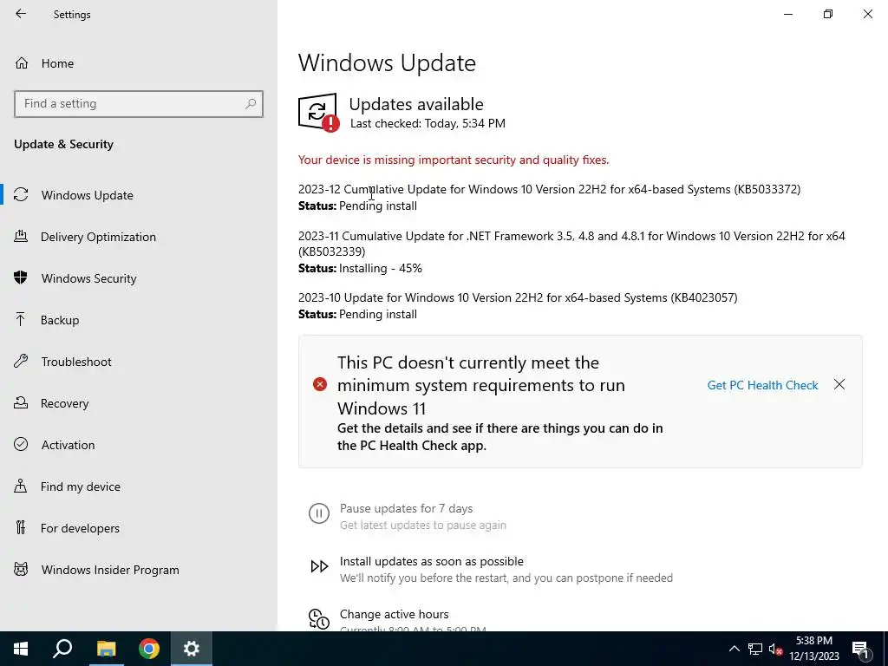This screenshot has height=666, width=888.
Task: Click the taskbar clock showing 5:38 PM
Action: [813, 649]
